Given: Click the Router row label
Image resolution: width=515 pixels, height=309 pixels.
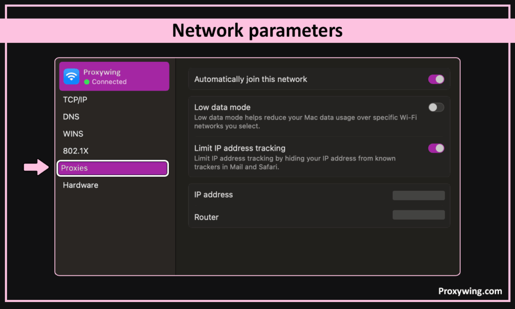Looking at the screenshot, I should (x=206, y=217).
